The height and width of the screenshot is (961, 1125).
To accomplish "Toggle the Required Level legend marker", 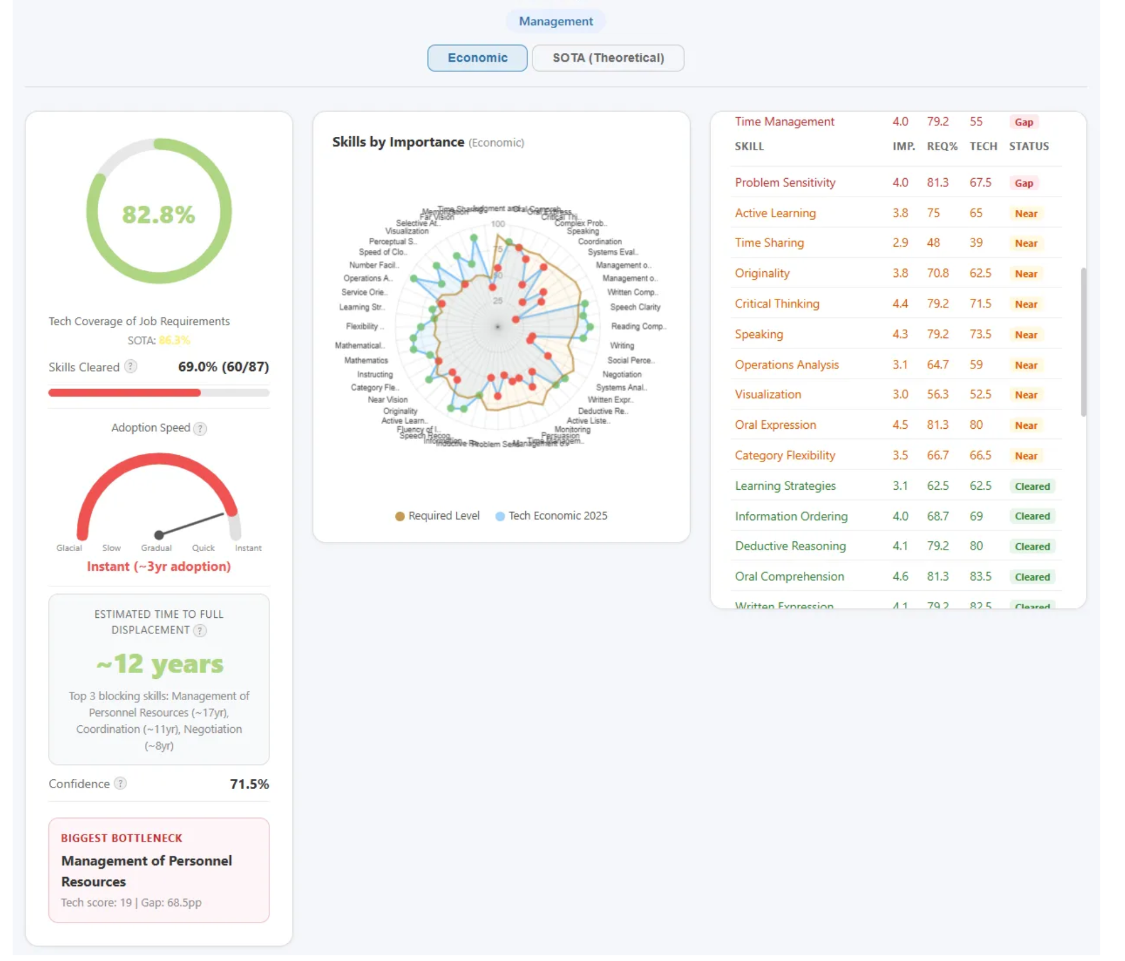I will 400,516.
